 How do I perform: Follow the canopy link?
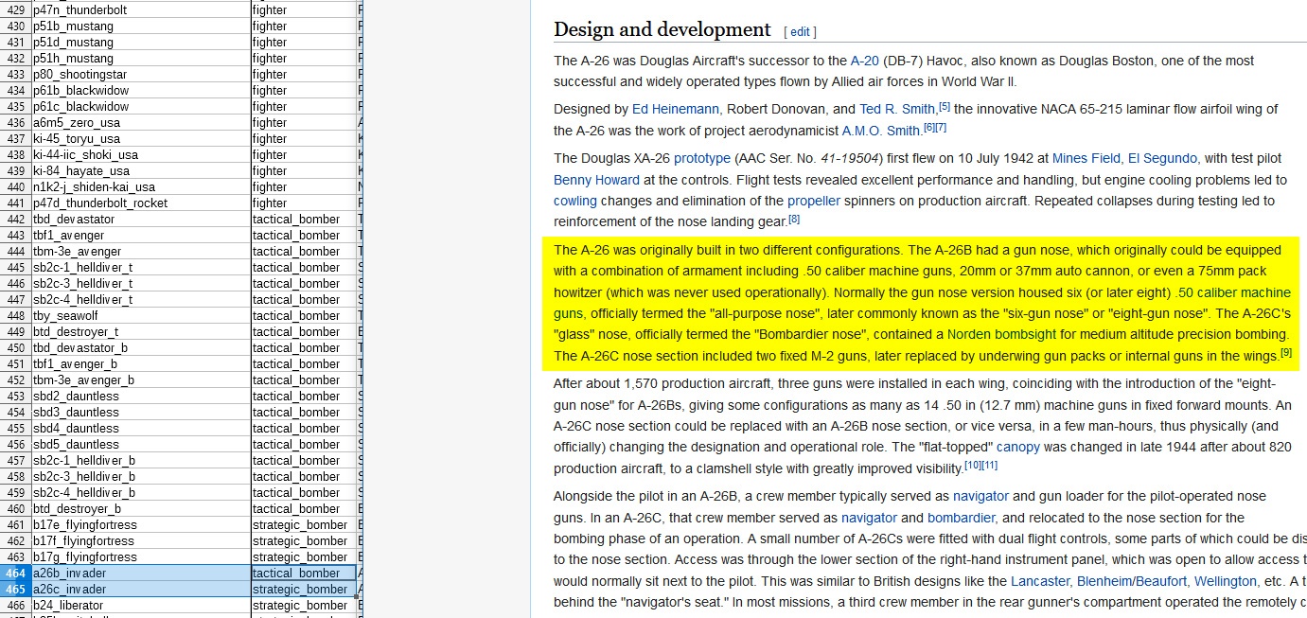[x=1017, y=447]
